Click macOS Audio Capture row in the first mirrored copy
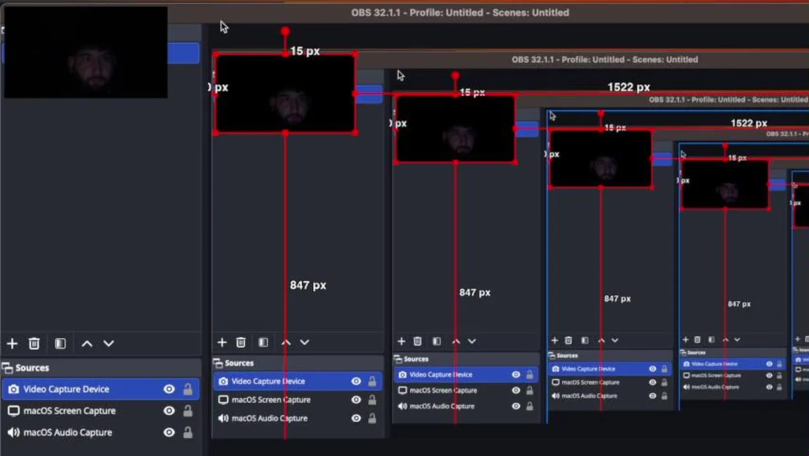The width and height of the screenshot is (809, 456). coord(298,418)
